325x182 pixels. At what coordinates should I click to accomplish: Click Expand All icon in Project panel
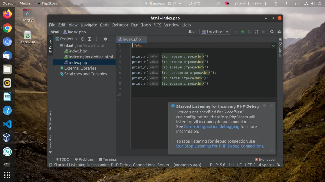(x=90, y=39)
